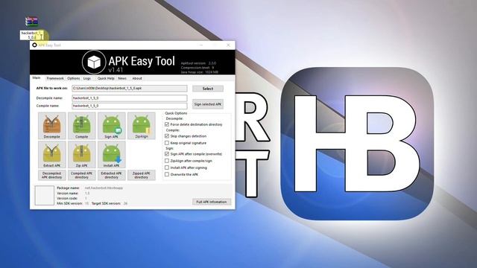Click the Sign selected APK button
The height and width of the screenshot is (268, 477).
point(208,104)
